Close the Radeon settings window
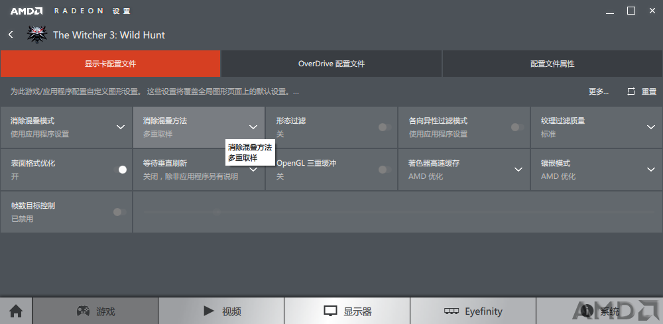 [x=652, y=11]
